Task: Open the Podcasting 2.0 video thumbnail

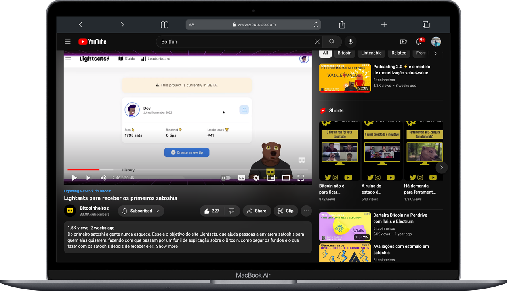Action: [x=345, y=78]
